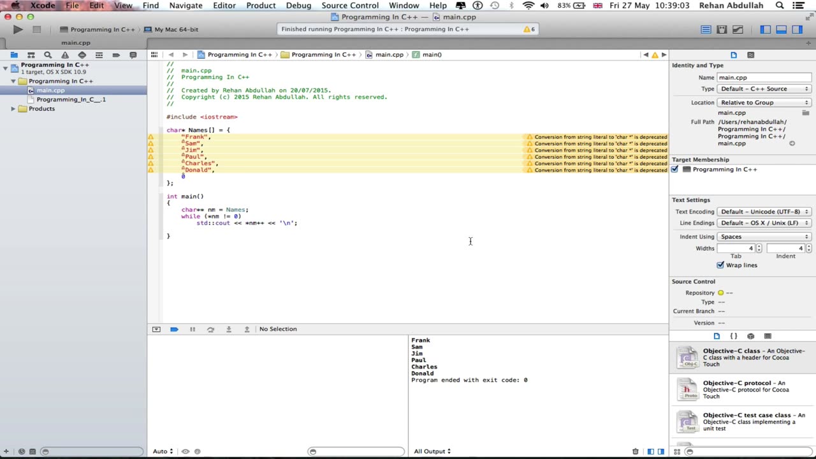Show the Standard editor

[706, 29]
